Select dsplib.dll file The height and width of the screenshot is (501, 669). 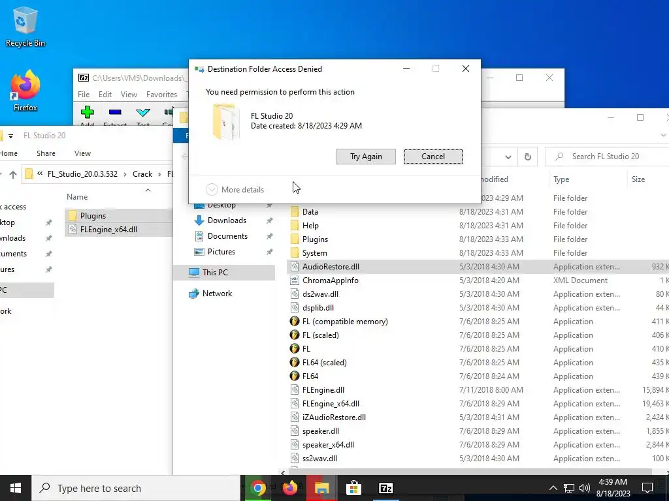318,308
